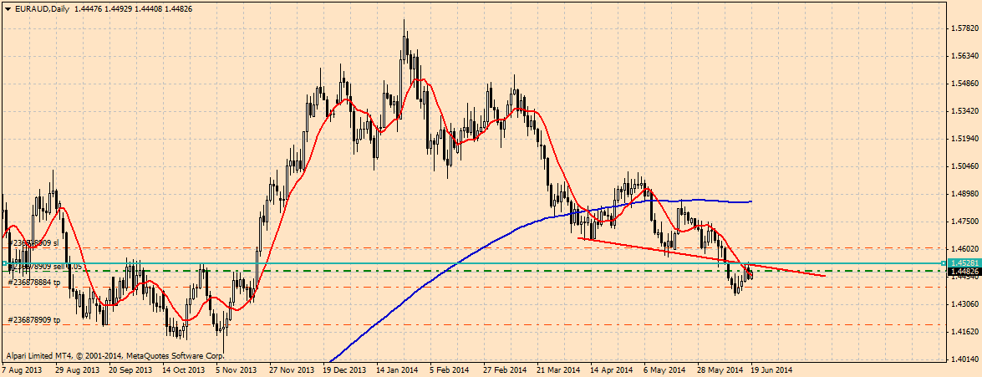This screenshot has height=377, width=982.
Task: Click the 1.50460 price scale label
Action: tap(964, 166)
